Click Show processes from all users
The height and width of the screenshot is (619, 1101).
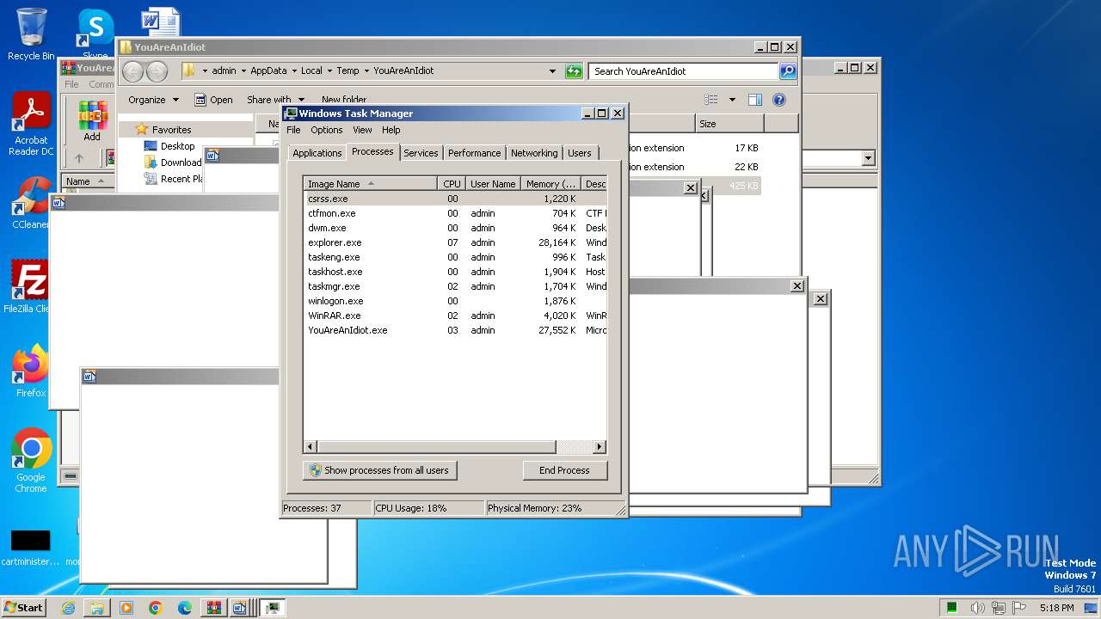tap(379, 470)
